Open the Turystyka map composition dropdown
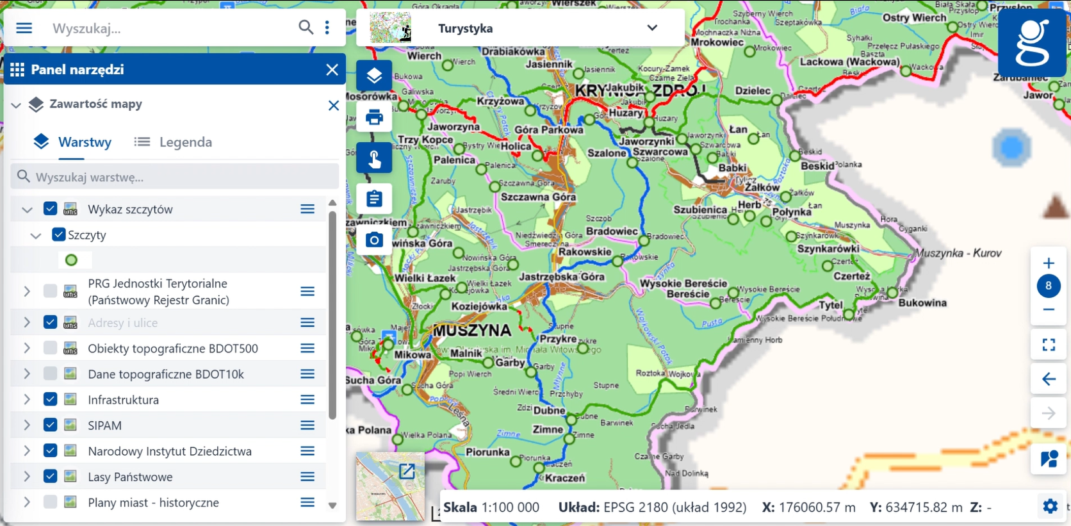This screenshot has width=1071, height=526. [x=651, y=28]
